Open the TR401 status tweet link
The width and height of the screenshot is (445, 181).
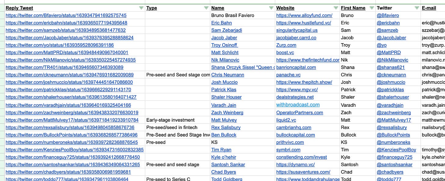pos(64,67)
